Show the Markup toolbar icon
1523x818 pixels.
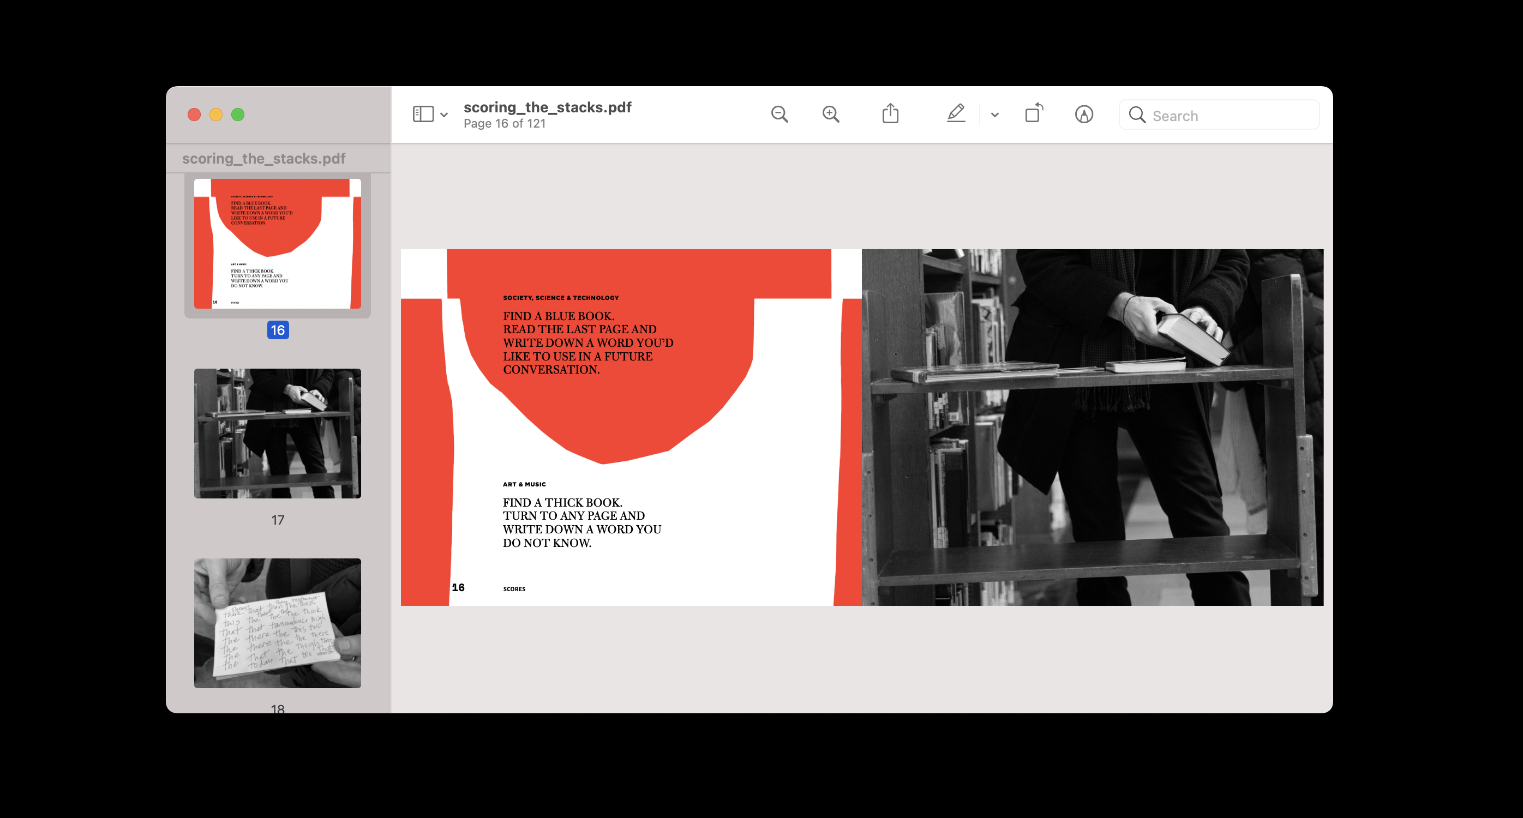click(x=1084, y=115)
